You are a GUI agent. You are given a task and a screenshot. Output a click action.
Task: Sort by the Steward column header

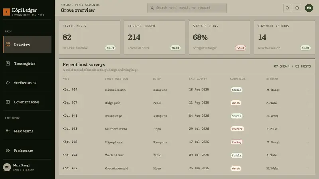(272, 78)
